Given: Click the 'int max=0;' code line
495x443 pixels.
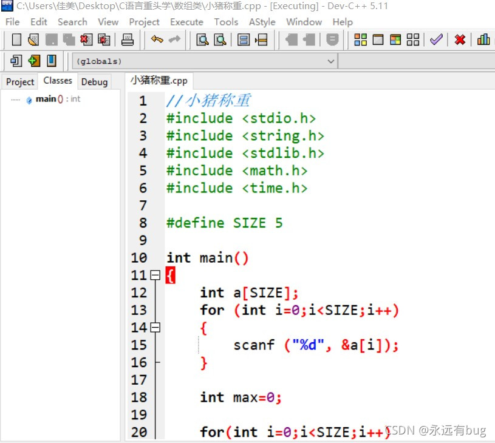Looking at the screenshot, I should (241, 397).
